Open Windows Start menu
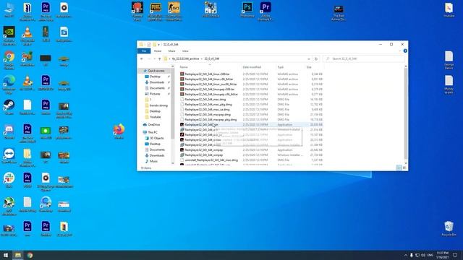463x260 pixels. 6,255
